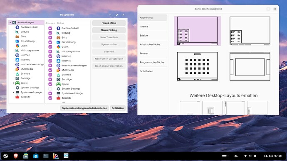Click the blue camera icon on the taskbar
287x161 pixels.
[36, 156]
